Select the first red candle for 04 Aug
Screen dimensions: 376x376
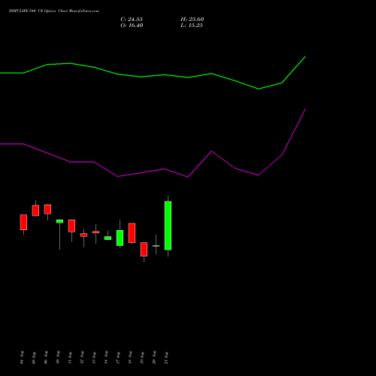(x=23, y=222)
